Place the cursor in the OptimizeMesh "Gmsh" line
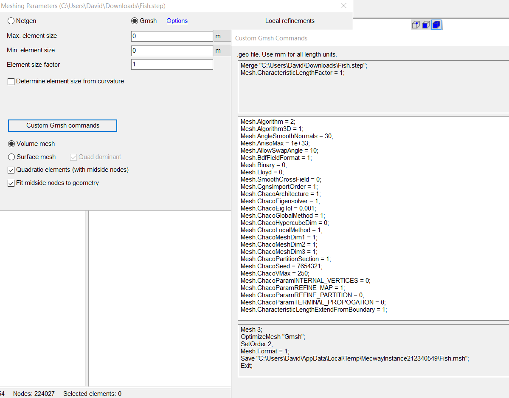This screenshot has width=509, height=398. (273, 337)
